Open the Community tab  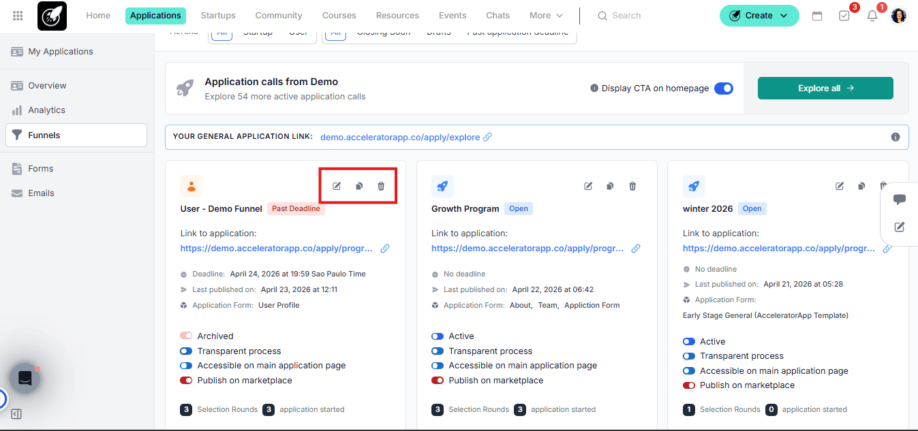(x=279, y=16)
